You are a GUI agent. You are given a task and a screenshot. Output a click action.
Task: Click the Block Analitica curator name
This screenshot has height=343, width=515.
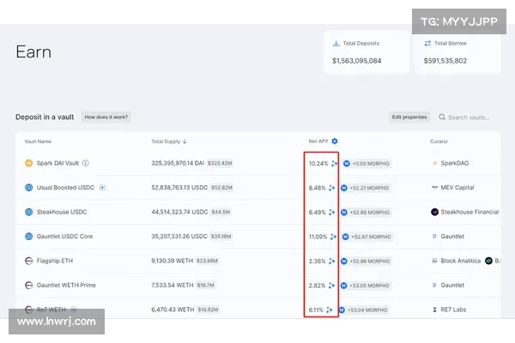click(460, 261)
